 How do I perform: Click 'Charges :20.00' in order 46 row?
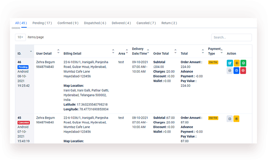coord(164,71)
